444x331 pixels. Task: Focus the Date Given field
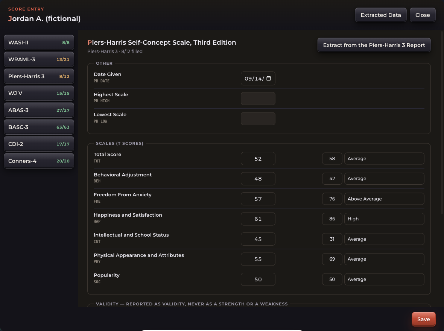[x=258, y=79]
